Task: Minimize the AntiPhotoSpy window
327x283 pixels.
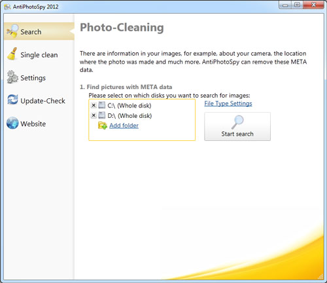Action: pos(285,5)
